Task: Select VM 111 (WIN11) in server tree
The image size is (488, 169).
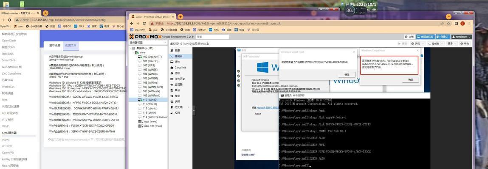Action: tap(147, 104)
